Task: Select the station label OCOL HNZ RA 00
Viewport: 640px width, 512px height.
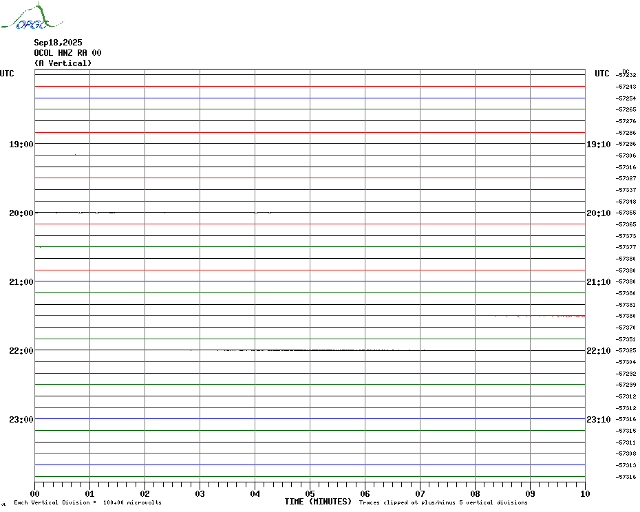Action: 67,53
